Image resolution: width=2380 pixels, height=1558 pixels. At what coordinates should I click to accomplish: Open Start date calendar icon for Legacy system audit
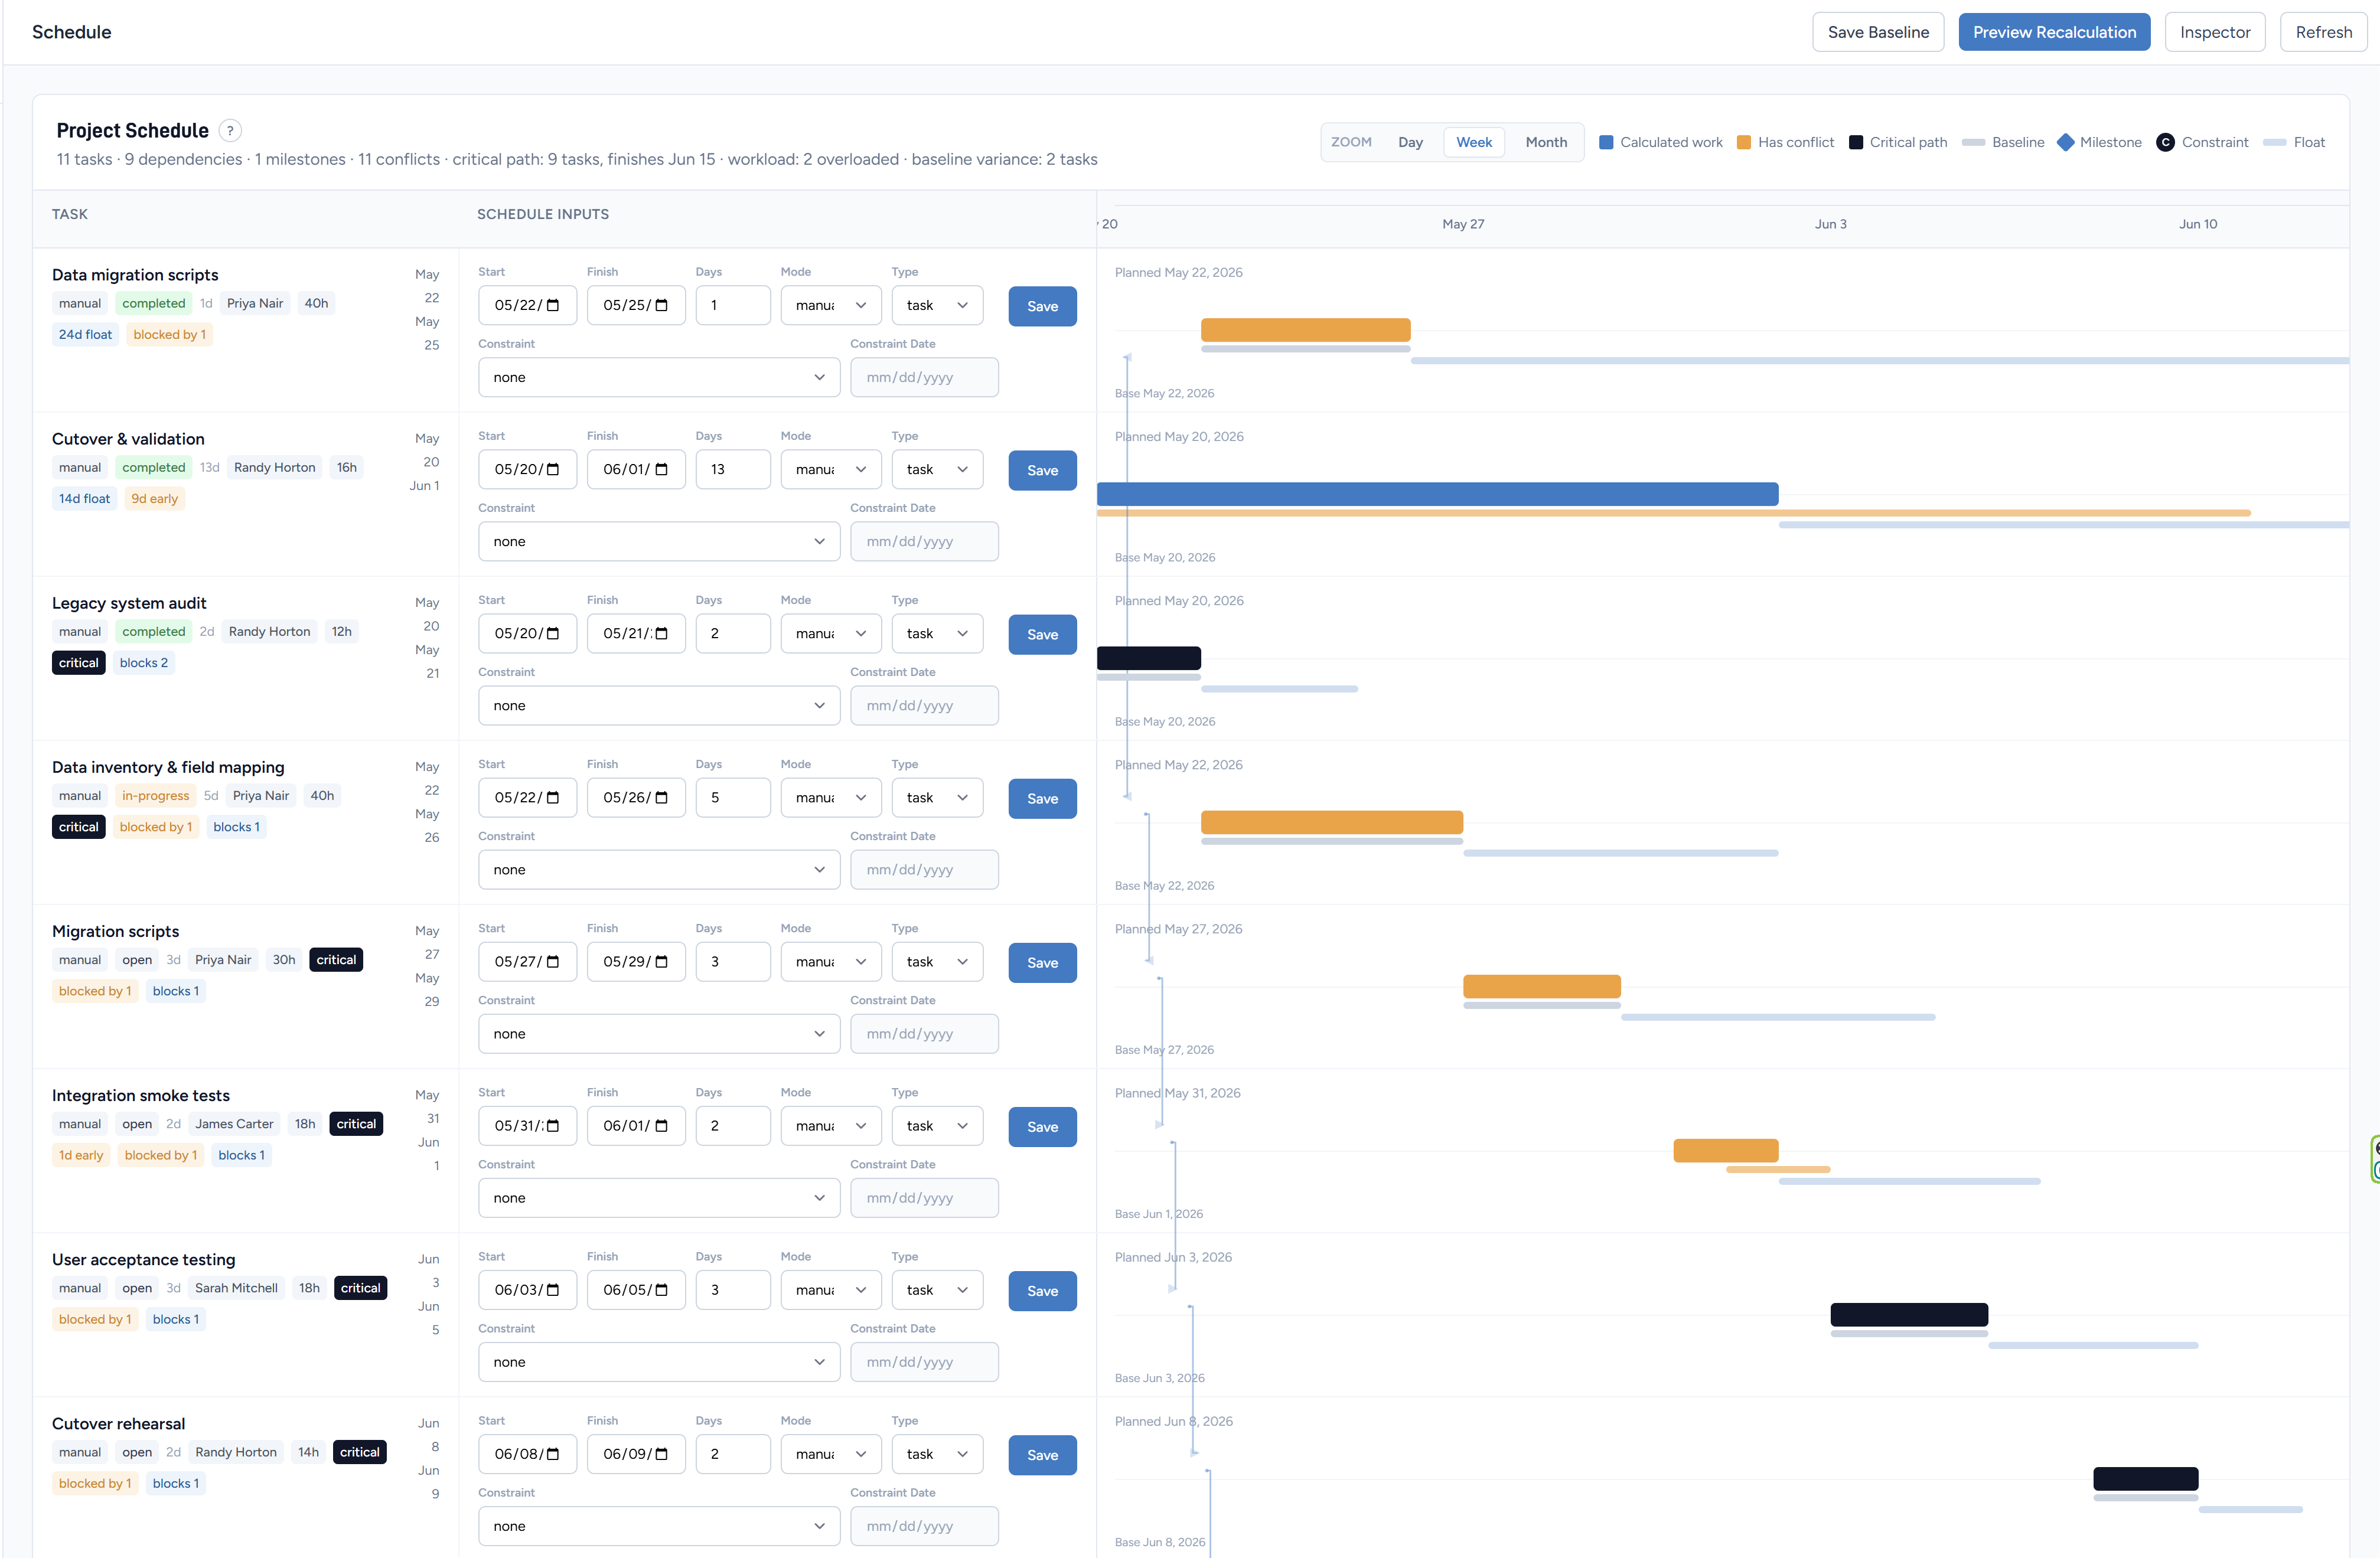[x=553, y=633]
